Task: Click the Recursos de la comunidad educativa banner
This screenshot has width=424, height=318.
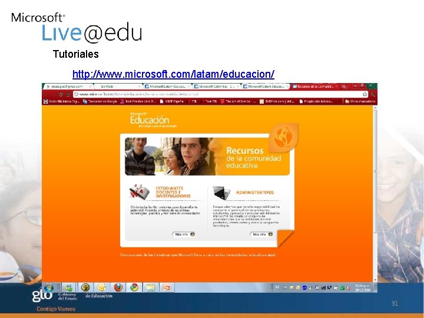Action: (207, 157)
